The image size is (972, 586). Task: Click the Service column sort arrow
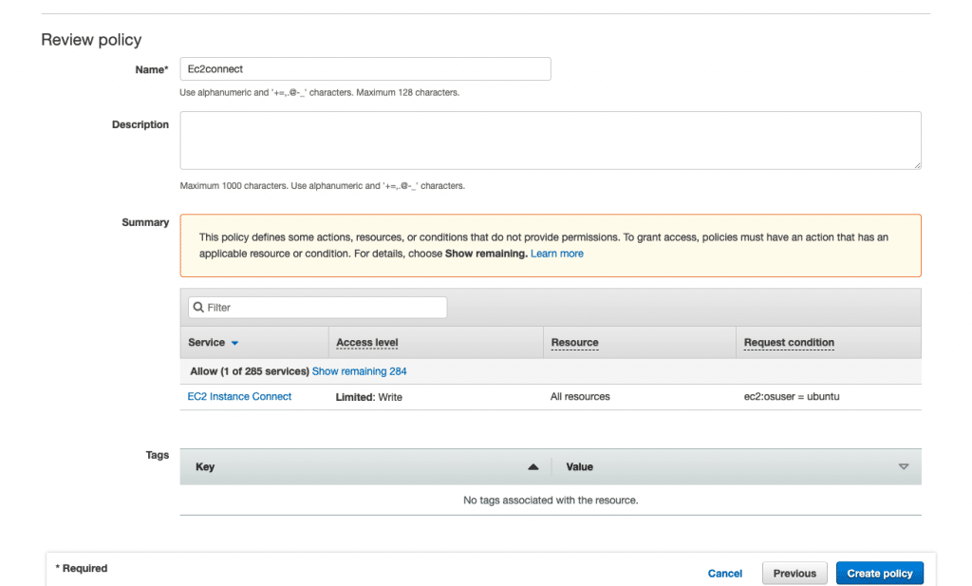pyautogui.click(x=234, y=343)
